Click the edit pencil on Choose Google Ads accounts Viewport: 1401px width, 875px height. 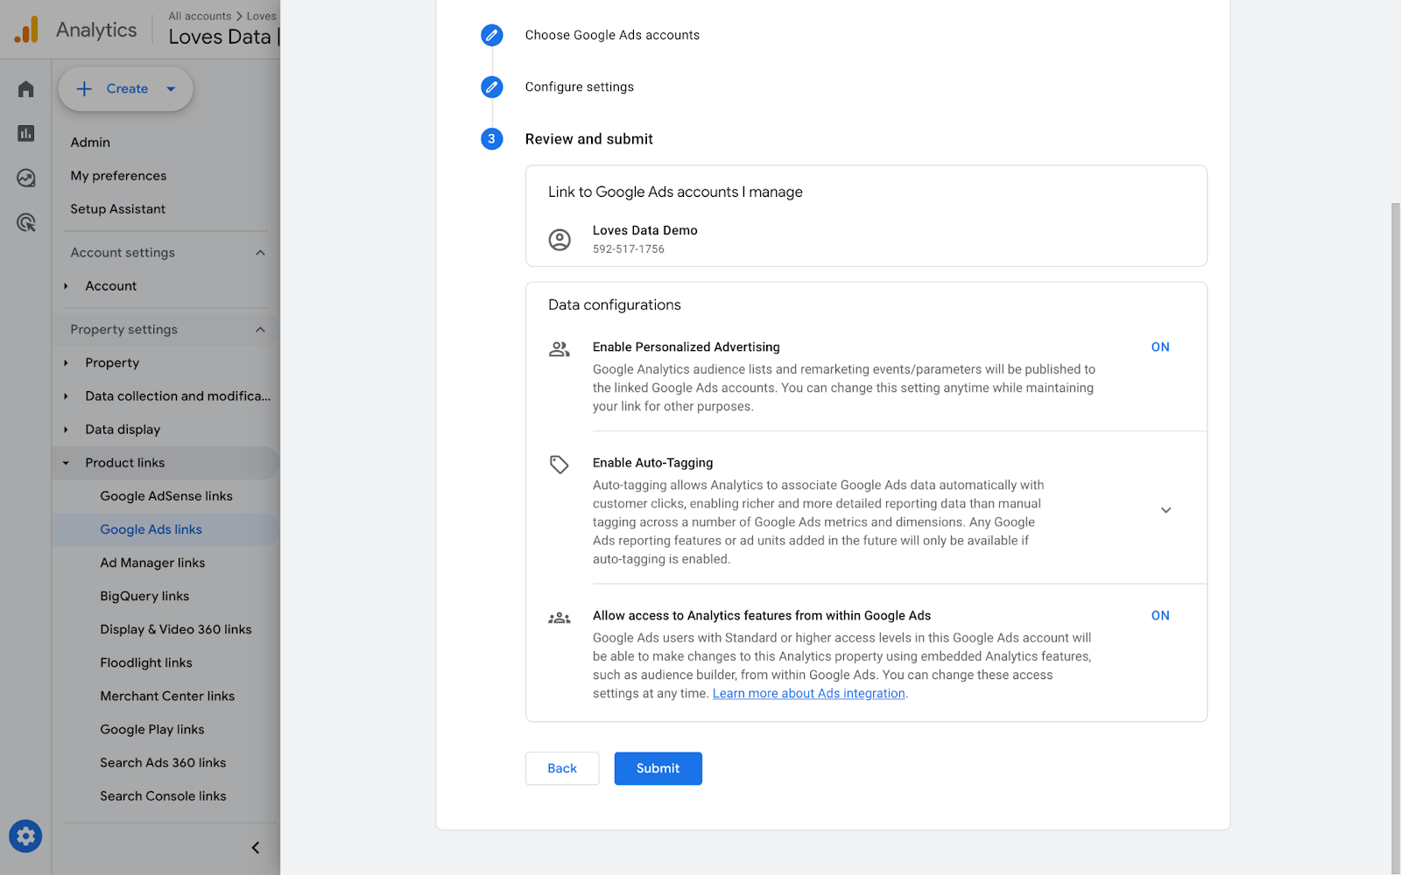tap(491, 35)
